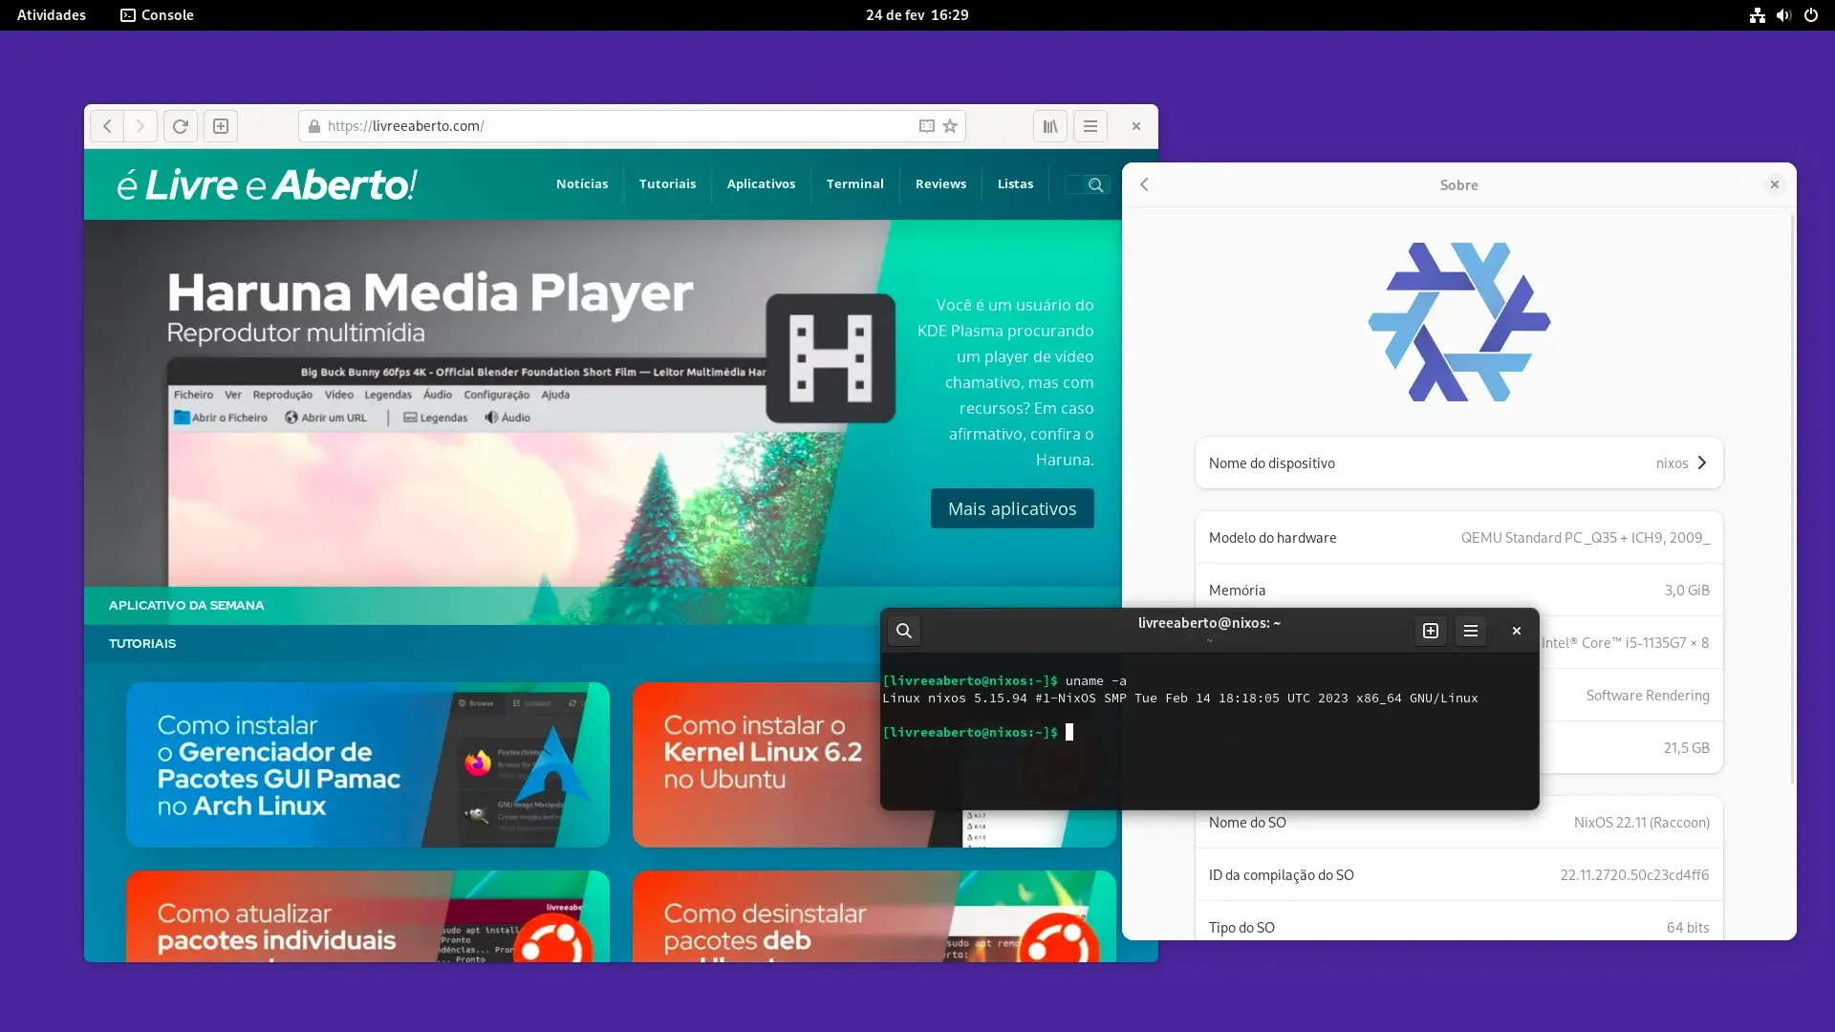Search the terminal with the magnifier icon
This screenshot has width=1835, height=1032.
coord(903,631)
